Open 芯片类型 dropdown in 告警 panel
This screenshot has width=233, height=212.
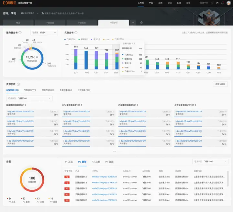(210, 161)
